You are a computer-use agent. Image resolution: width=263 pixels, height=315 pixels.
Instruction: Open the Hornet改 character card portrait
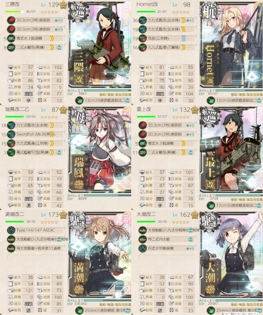click(x=231, y=45)
